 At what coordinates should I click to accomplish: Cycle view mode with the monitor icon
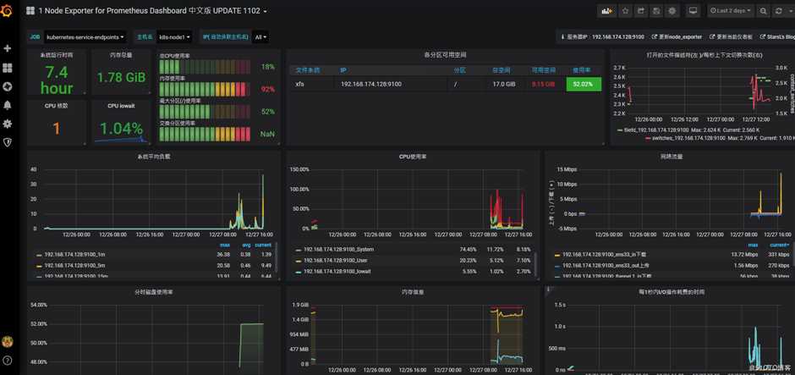[x=694, y=11]
